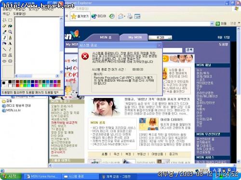Choose the Curve tool in Paint
Screen dimensions: 241x180
(10, 49)
